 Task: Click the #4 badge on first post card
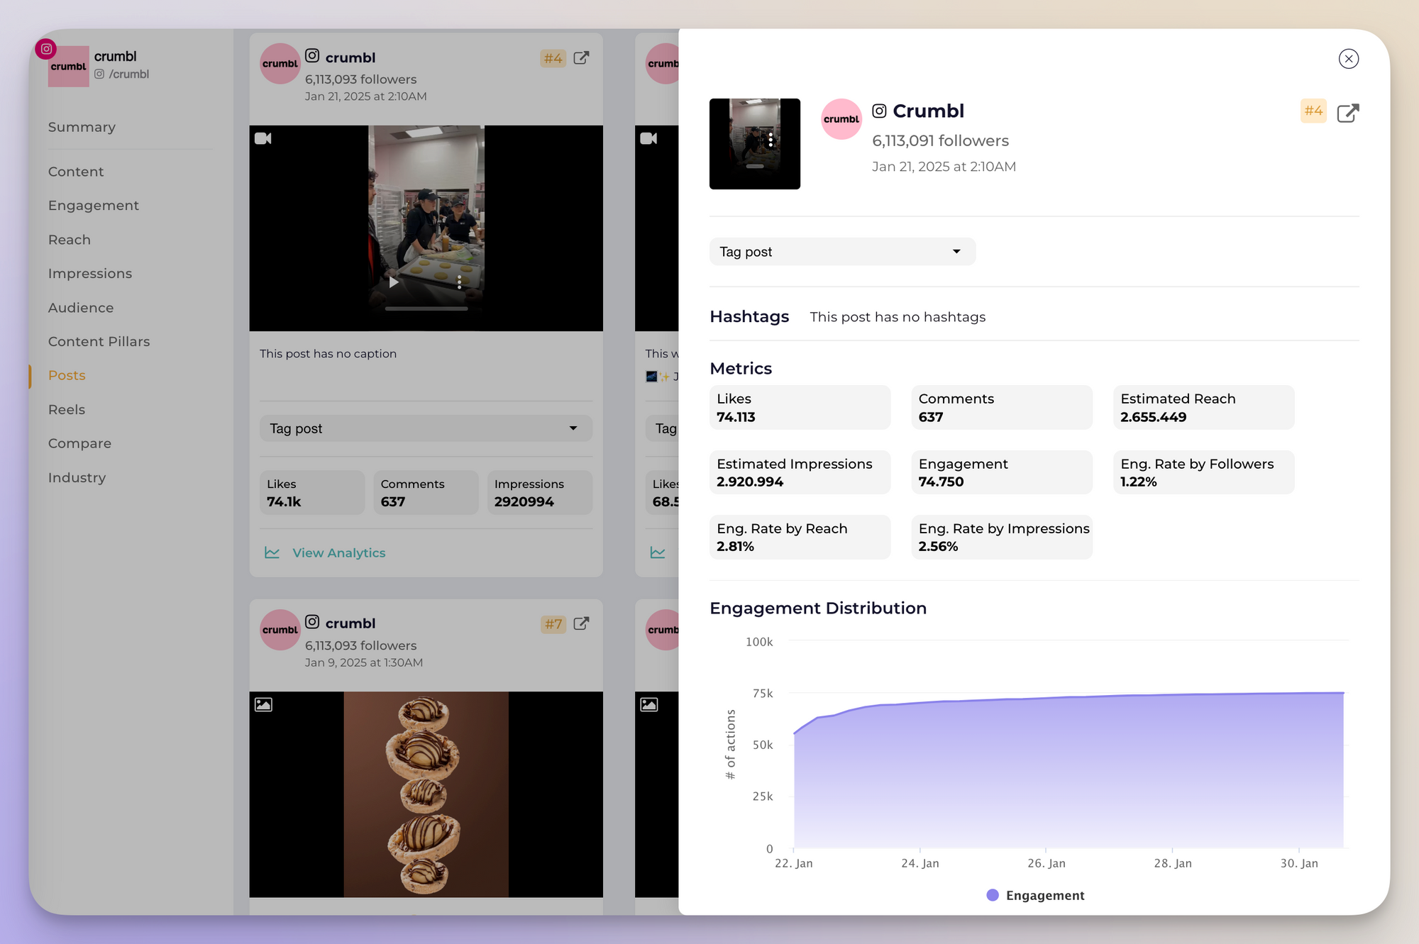(x=553, y=58)
